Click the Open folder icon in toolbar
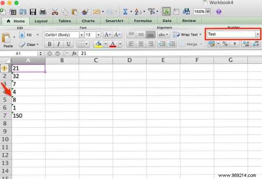 click(x=23, y=12)
